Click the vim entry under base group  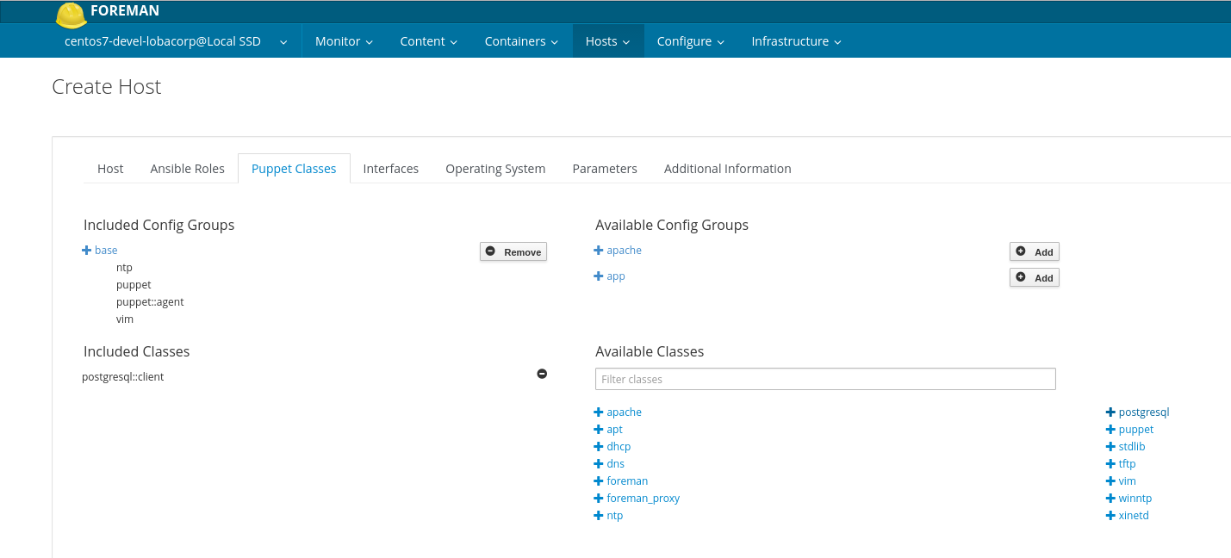pyautogui.click(x=125, y=319)
